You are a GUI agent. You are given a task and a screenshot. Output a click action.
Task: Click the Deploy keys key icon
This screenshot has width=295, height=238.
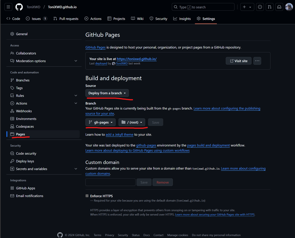[12, 161]
